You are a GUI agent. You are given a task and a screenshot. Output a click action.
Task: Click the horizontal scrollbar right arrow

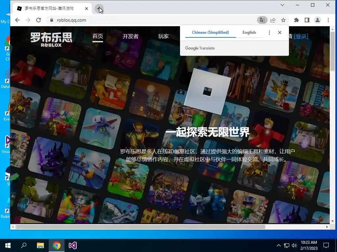click(327, 227)
